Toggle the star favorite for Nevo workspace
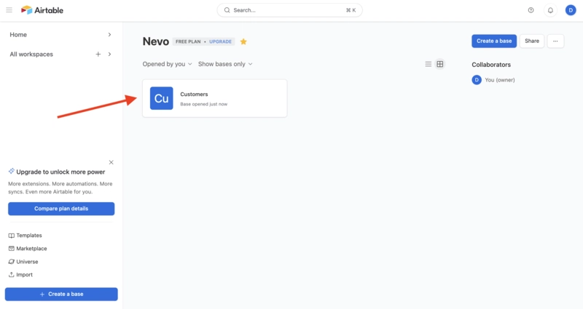The image size is (583, 309). pos(243,41)
